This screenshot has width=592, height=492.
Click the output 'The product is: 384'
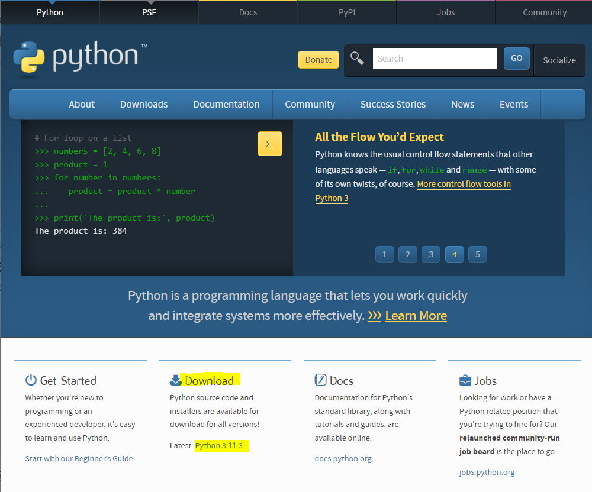(x=81, y=231)
